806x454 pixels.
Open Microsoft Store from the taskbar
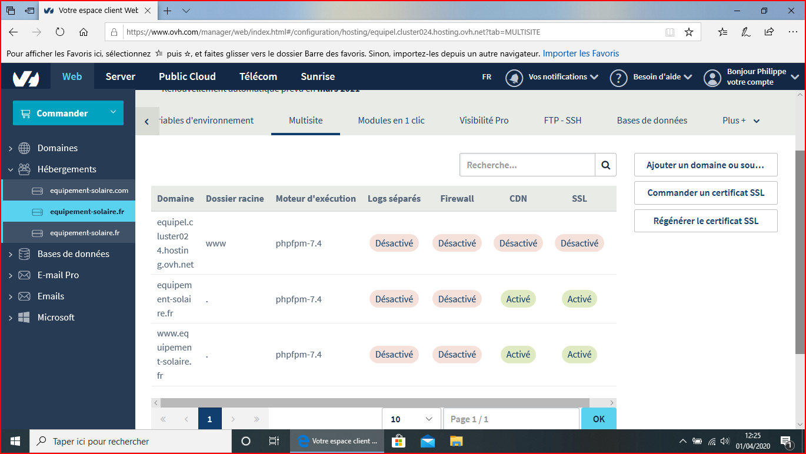399,441
